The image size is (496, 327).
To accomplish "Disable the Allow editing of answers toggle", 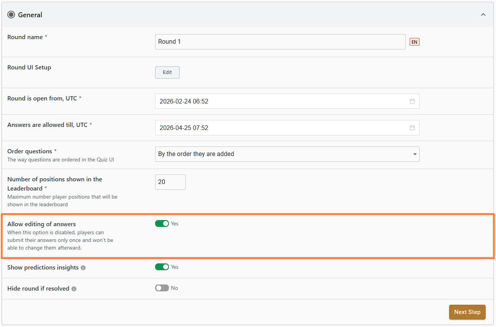I will tap(162, 224).
